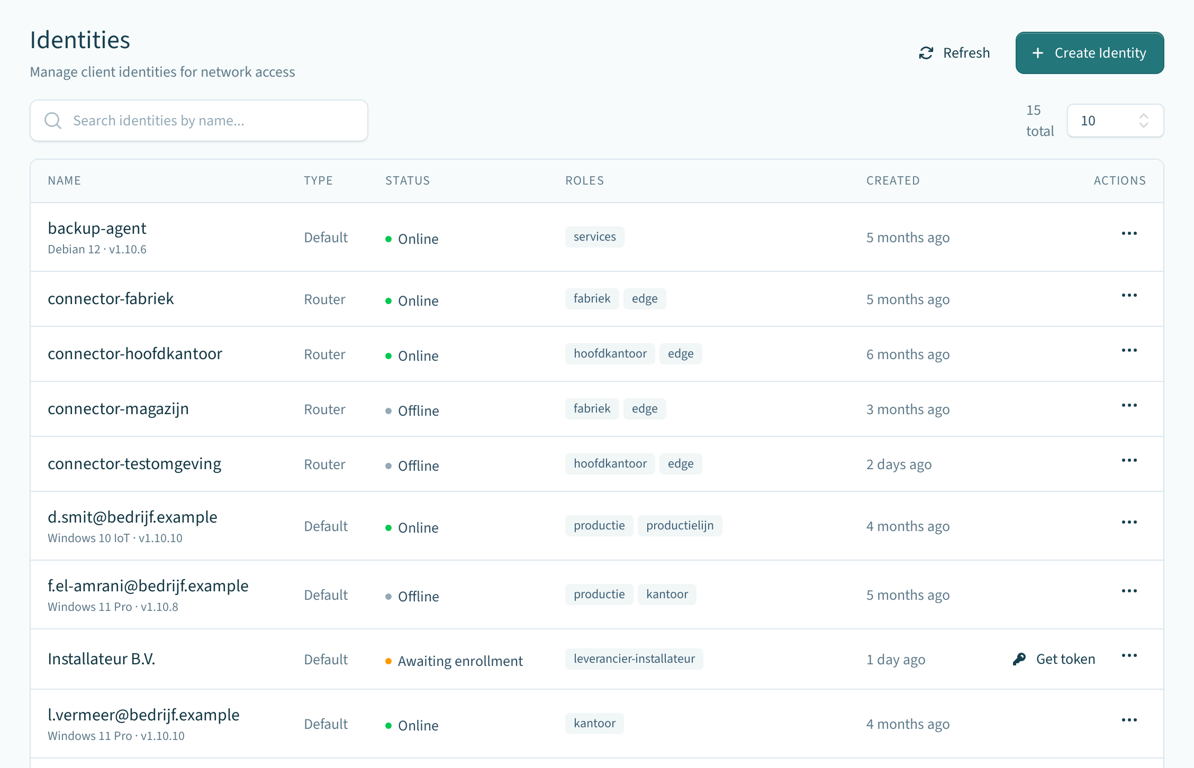1194x768 pixels.
Task: Click "2 days ago" created date
Action: 899,464
